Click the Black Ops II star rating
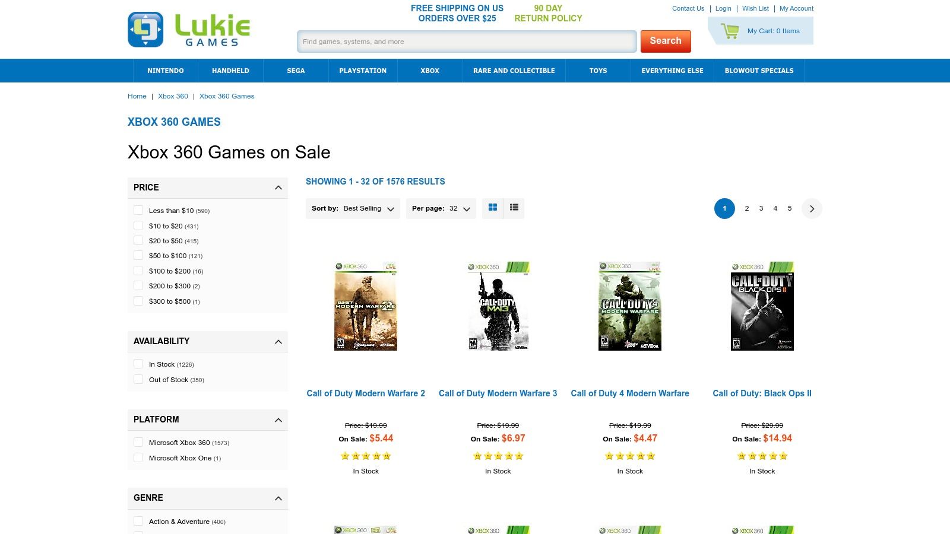950x534 pixels. click(x=762, y=456)
